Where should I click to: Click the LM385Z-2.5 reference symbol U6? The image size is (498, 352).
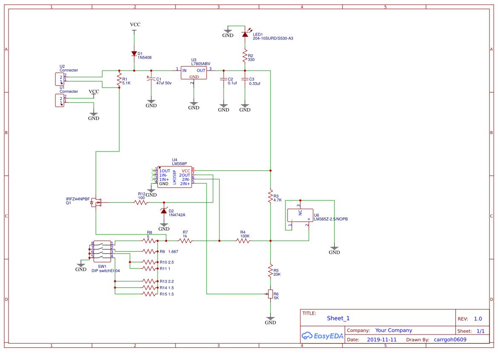300,215
